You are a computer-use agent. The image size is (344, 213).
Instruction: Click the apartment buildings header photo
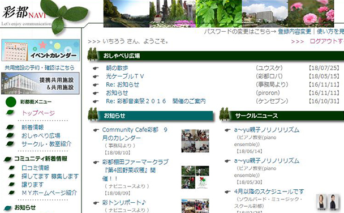pos(265,14)
